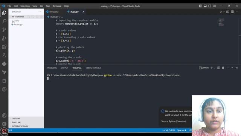
Task: Open the Python extension view icon
Action: (4, 64)
